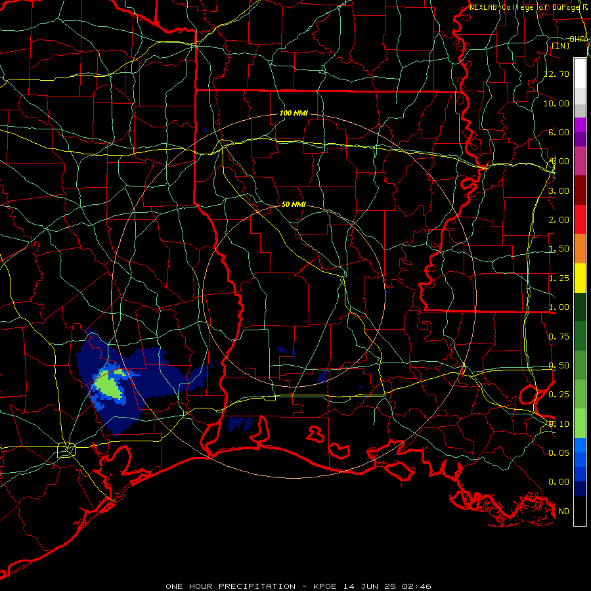
Task: Click the 10.00 legend value
Action: pos(557,103)
